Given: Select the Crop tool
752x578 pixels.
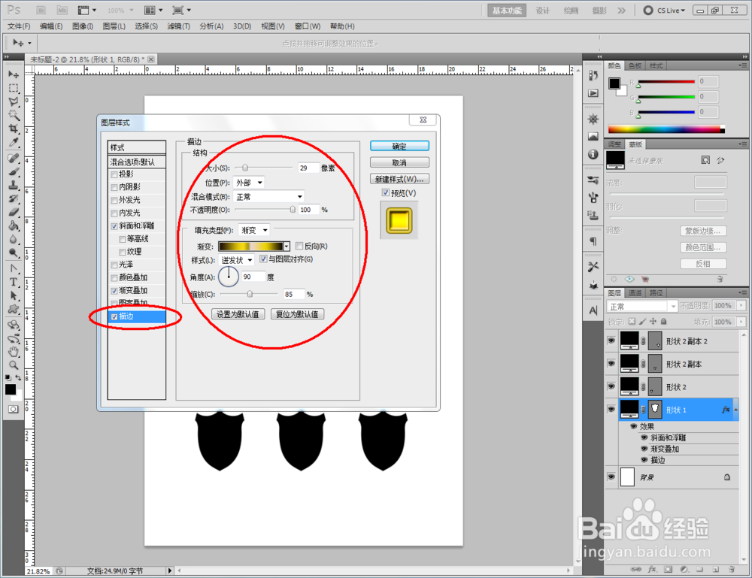Looking at the screenshot, I should 14,129.
